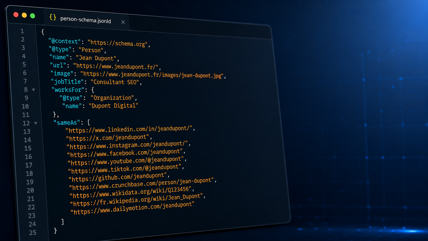
Task: Click the fr.wikipedia.org Jean_Dupont URL
Action: (x=136, y=200)
